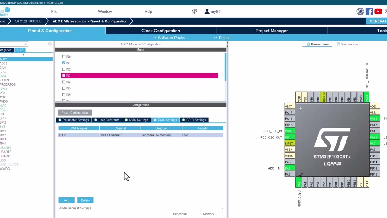Enable the IN4 channel checkbox

pos(63,82)
